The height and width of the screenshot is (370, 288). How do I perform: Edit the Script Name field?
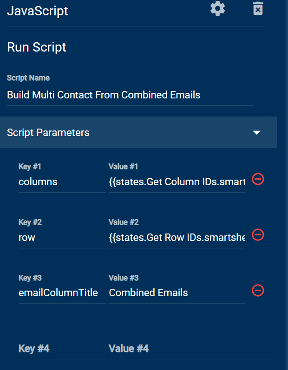coord(131,95)
